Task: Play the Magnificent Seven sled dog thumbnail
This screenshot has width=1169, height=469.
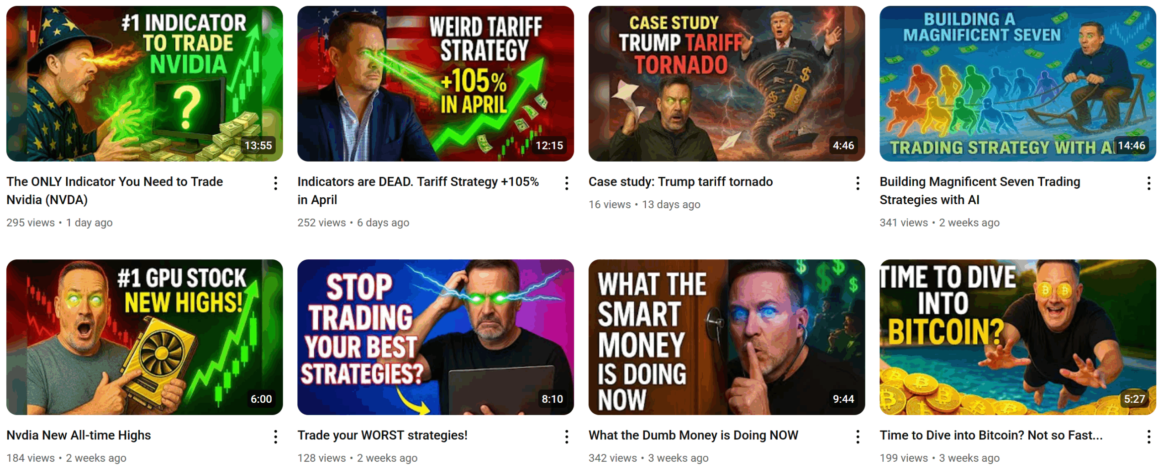Action: pyautogui.click(x=1018, y=84)
